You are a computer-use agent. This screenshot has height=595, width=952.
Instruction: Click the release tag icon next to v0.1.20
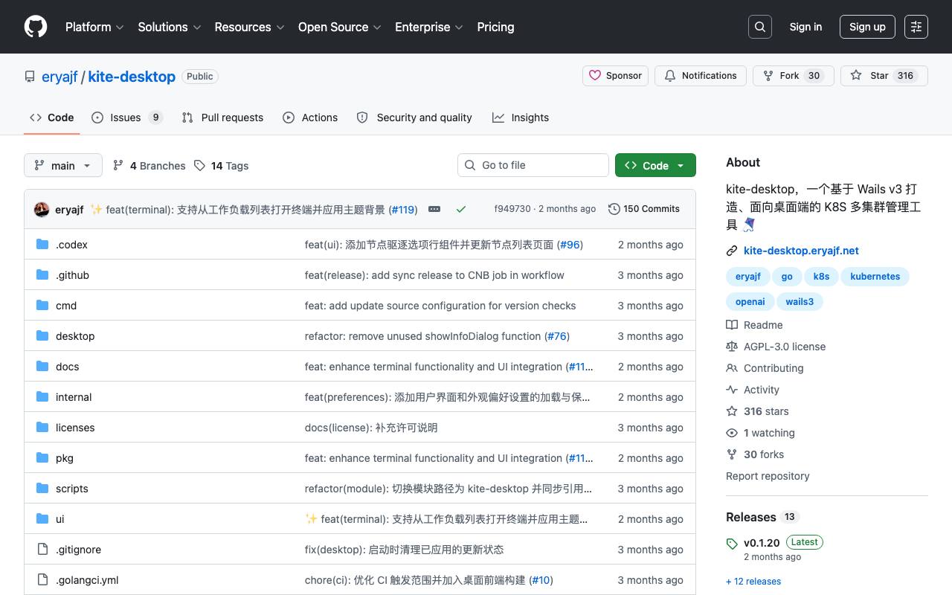pos(732,544)
